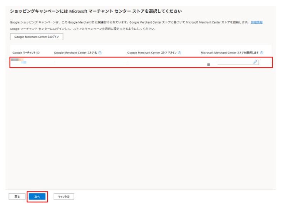Click the dash in the ストア ドメイン cell

point(128,62)
